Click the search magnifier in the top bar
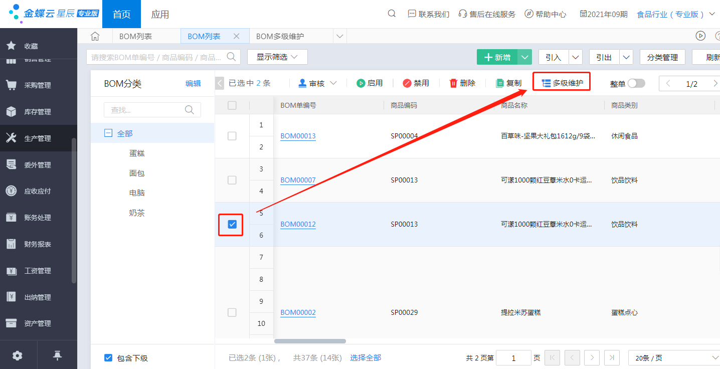 [x=392, y=14]
